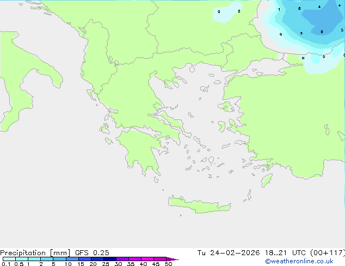The height and width of the screenshot is (266, 345).
Task: Pick the 35–40 mm legend segment
Action: (134, 259)
